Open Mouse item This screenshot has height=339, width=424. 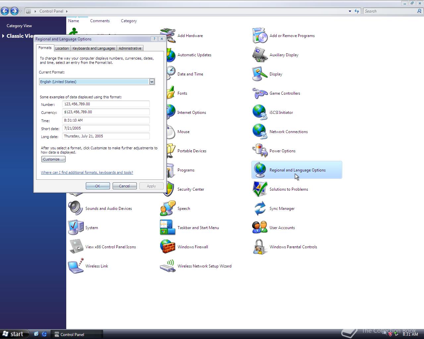pyautogui.click(x=184, y=132)
